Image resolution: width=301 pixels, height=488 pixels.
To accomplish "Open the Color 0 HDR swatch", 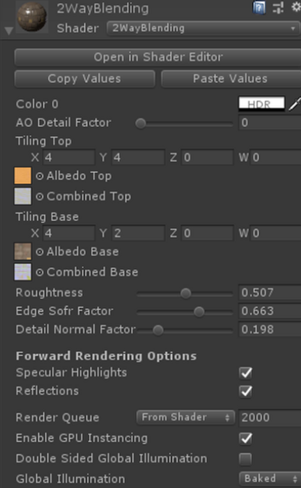I will [x=262, y=104].
